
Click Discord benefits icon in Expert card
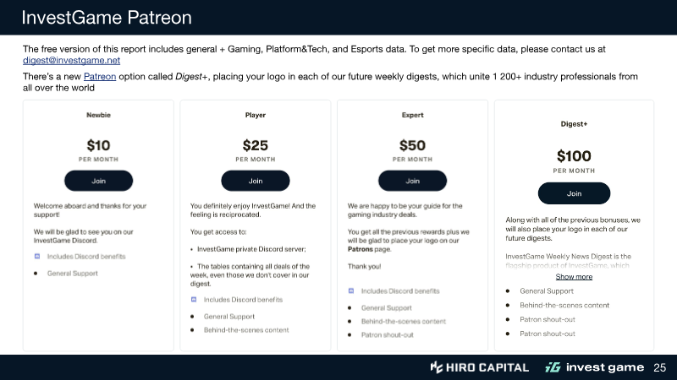tap(351, 290)
